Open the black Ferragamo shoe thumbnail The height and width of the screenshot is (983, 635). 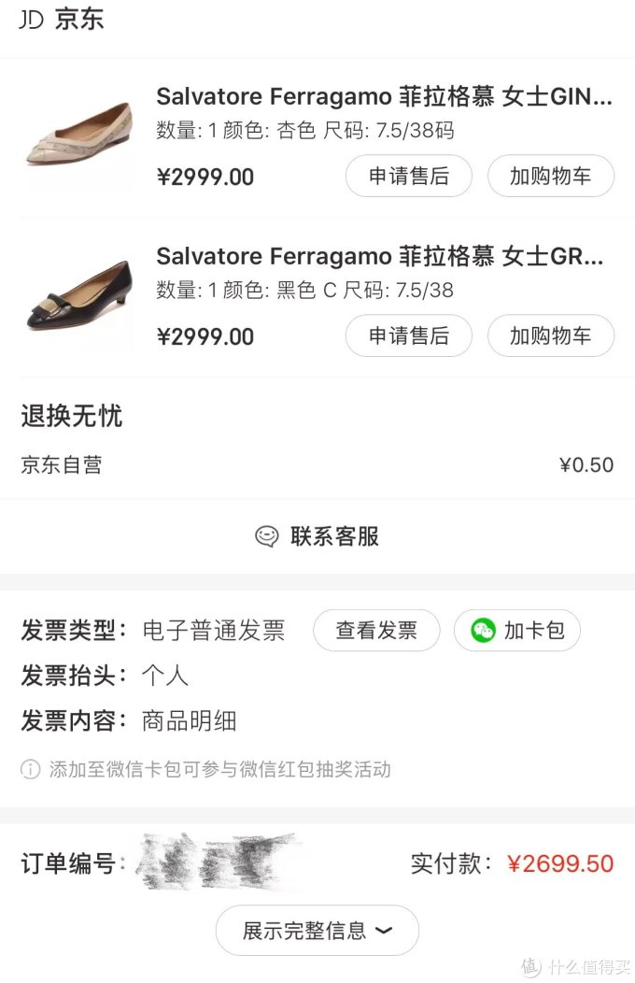[x=78, y=295]
